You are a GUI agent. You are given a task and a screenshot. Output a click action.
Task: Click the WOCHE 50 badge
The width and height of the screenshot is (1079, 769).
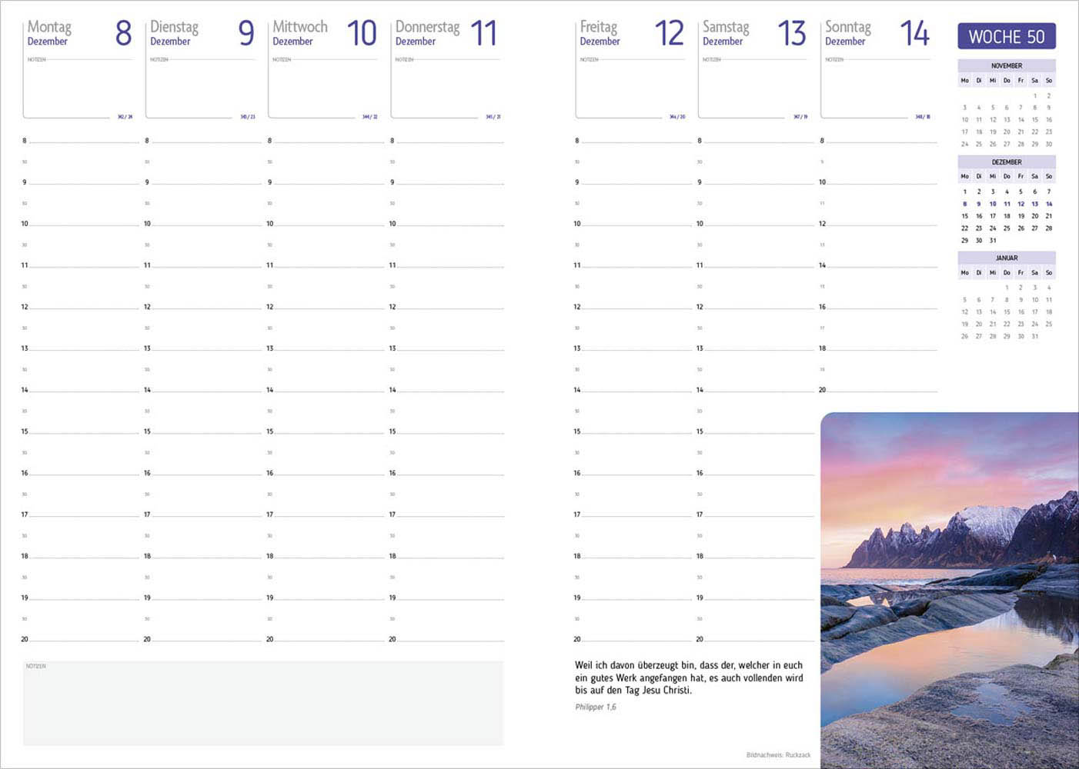[x=1006, y=36]
